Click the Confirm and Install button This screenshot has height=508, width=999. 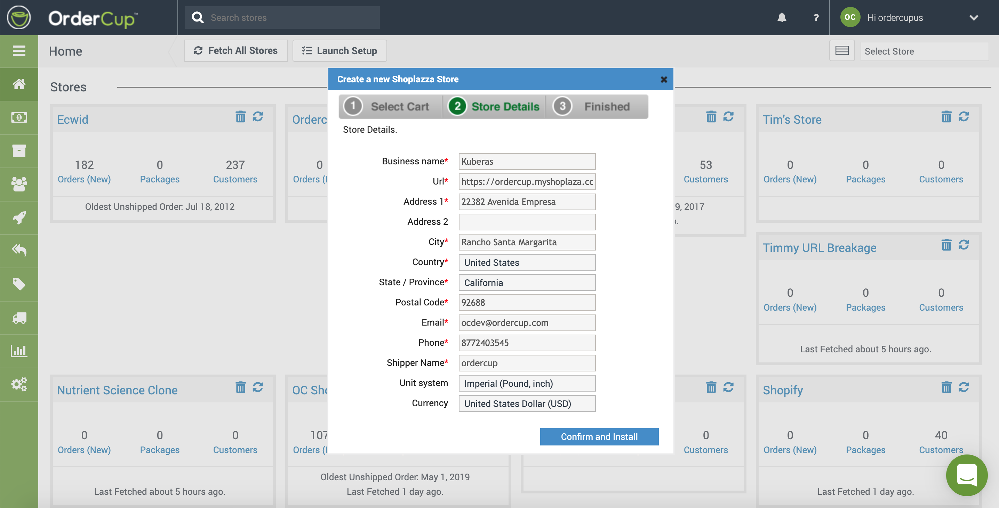click(599, 437)
